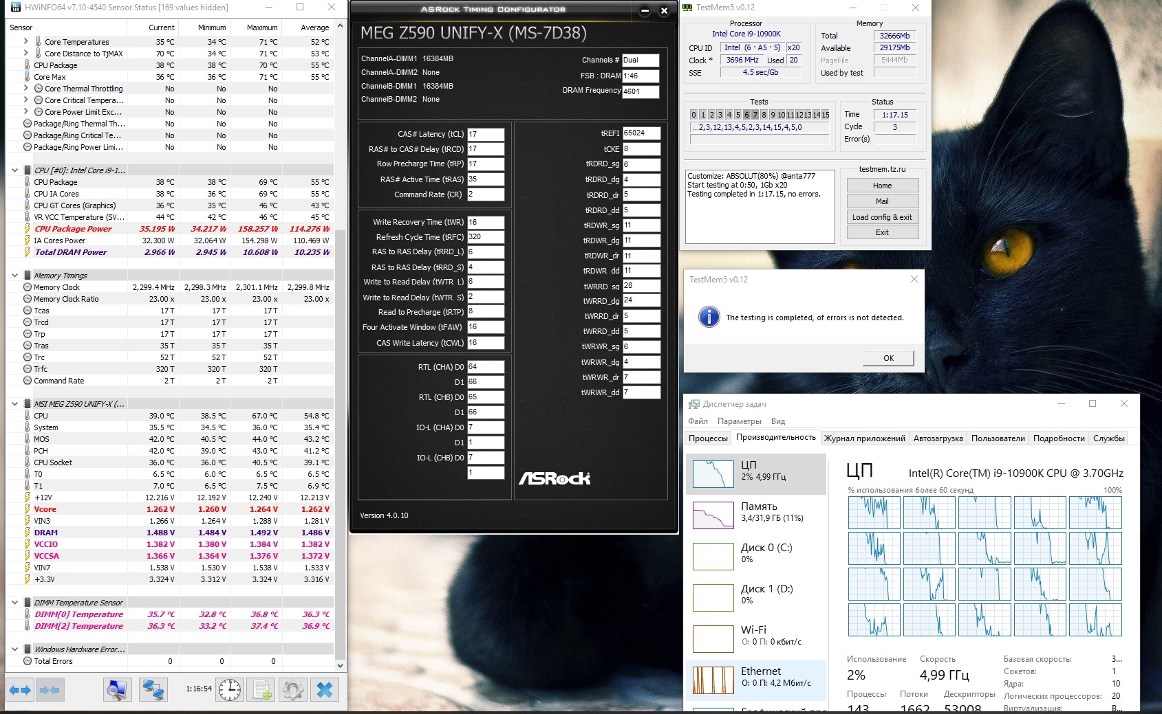Minimize the ASRock Timing Configurator window
The image size is (1162, 714).
pyautogui.click(x=645, y=10)
